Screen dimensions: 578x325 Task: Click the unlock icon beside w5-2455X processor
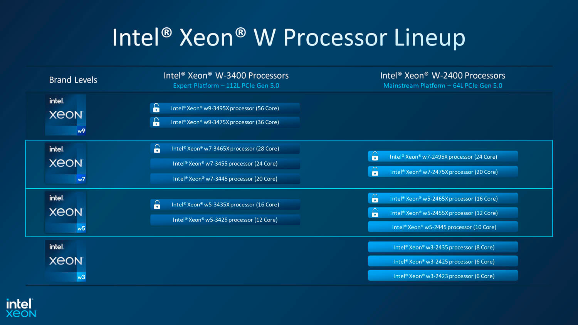click(x=375, y=213)
